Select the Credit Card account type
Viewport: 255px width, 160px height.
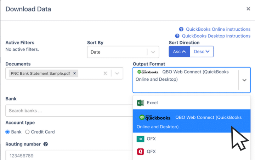click(27, 132)
